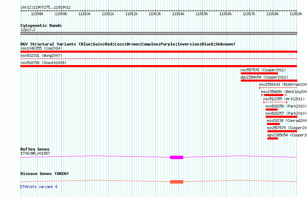The image size is (307, 197).
Task: Click the nsv826256 (Park2010) variant bar
Action: click(x=271, y=110)
